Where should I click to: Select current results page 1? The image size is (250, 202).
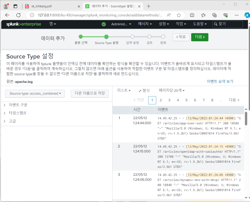(152, 100)
